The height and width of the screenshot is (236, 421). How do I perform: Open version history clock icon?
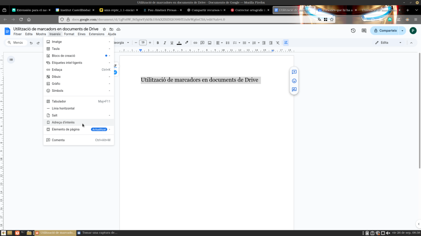353,31
